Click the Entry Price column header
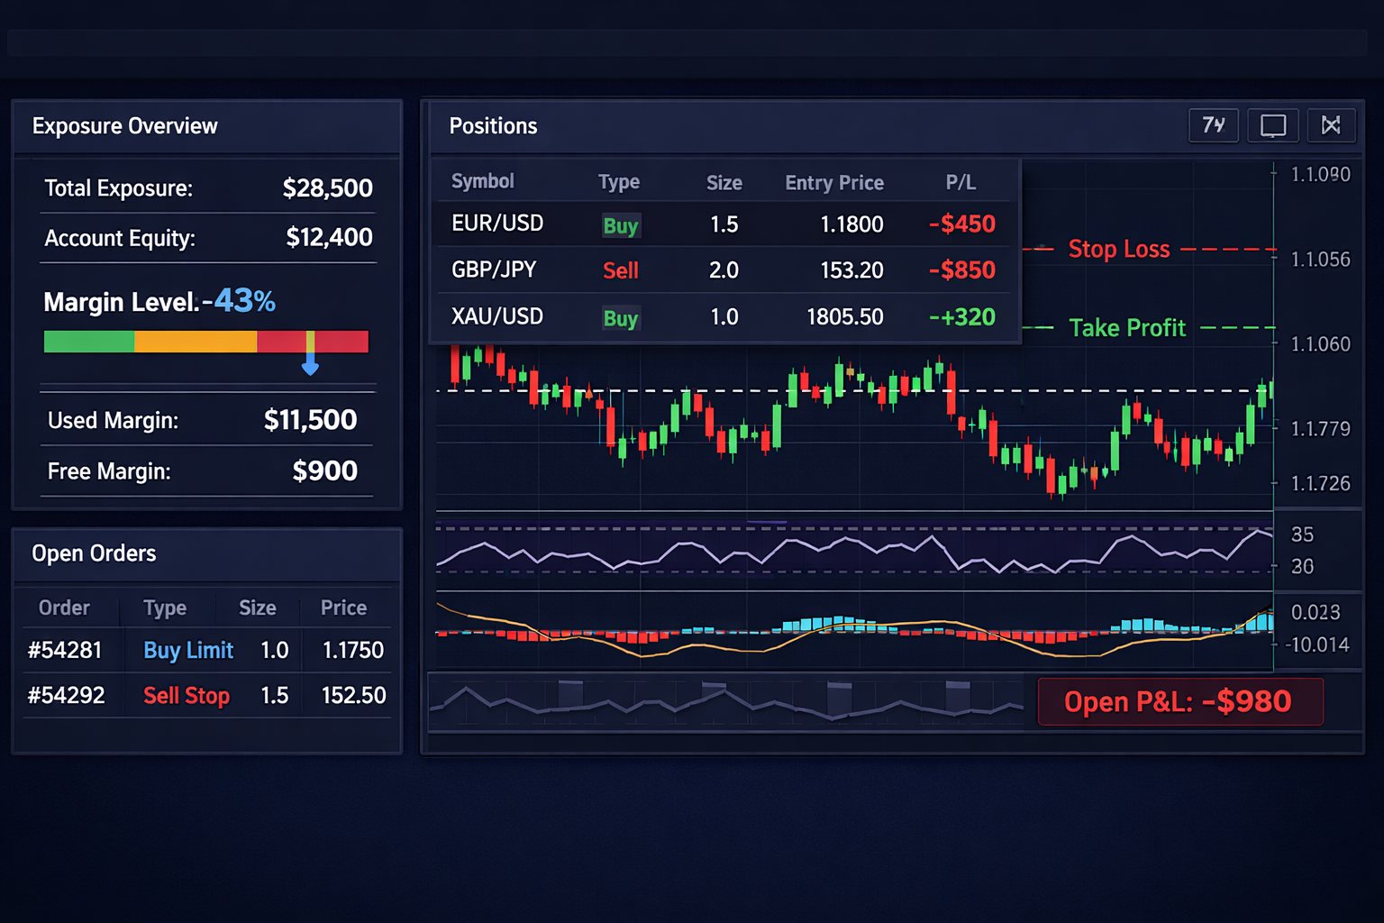 point(834,183)
